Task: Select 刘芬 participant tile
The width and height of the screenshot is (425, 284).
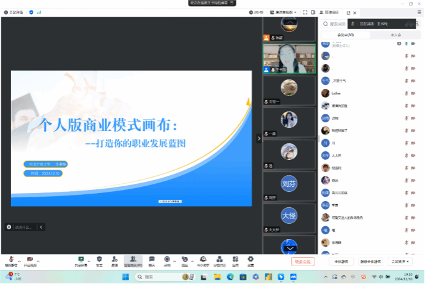Action: (289, 186)
